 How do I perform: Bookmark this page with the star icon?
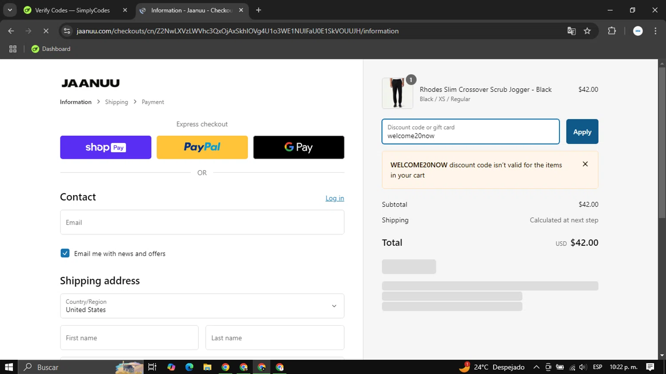(587, 31)
